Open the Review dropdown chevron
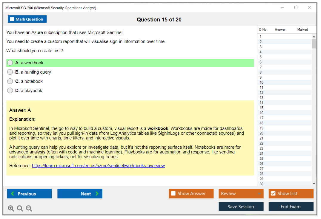 [259, 194]
